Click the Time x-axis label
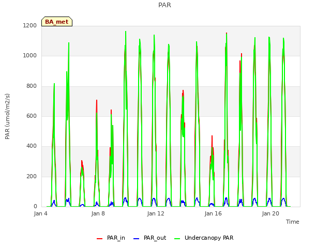The image size is (331, 248). tap(293, 222)
